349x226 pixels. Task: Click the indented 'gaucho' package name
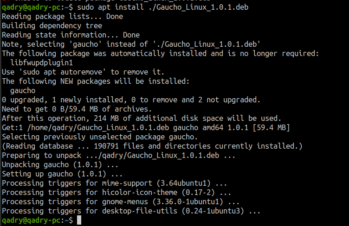pos(23,91)
